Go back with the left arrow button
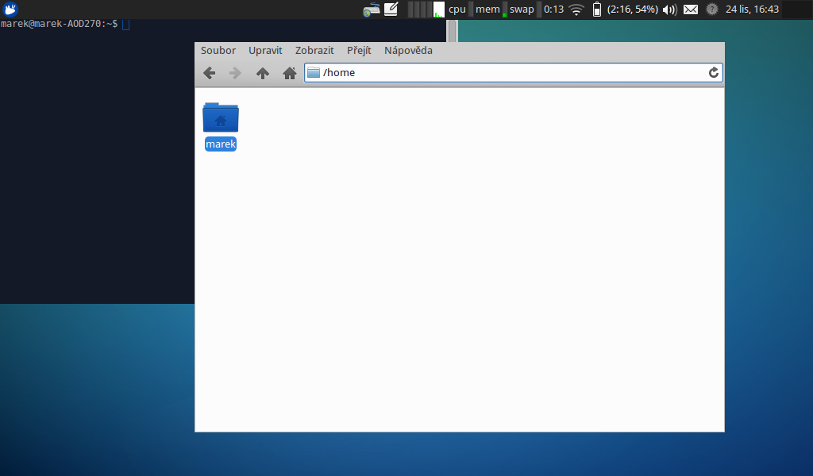This screenshot has width=813, height=476. [209, 73]
